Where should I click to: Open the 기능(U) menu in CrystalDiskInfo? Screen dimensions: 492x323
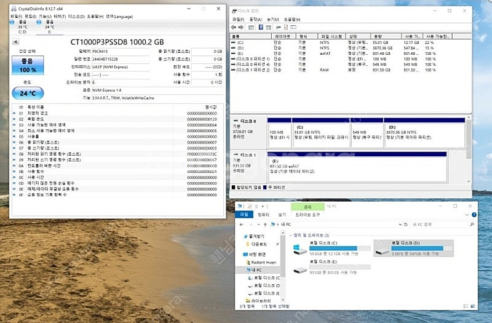[x=44, y=17]
